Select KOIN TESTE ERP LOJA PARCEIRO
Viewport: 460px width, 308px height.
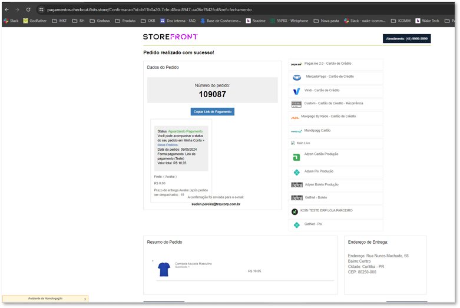coord(336,211)
